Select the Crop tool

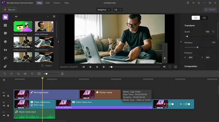click(x=18, y=74)
